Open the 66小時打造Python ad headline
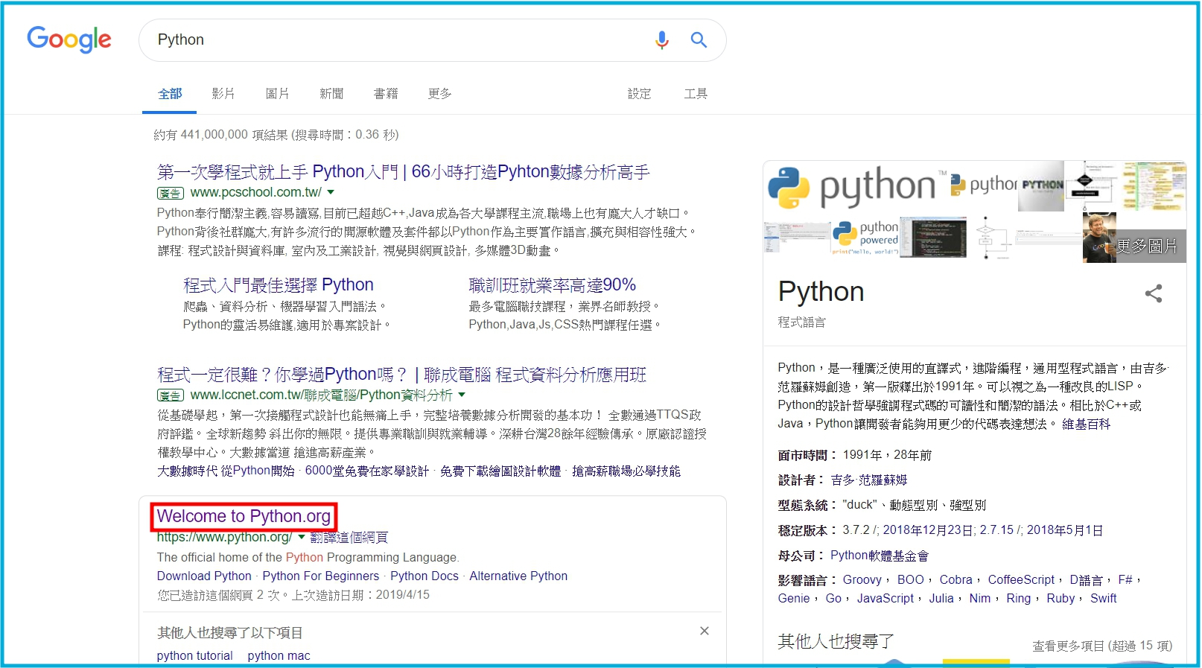Viewport: 1202px width, 668px height. [x=403, y=172]
